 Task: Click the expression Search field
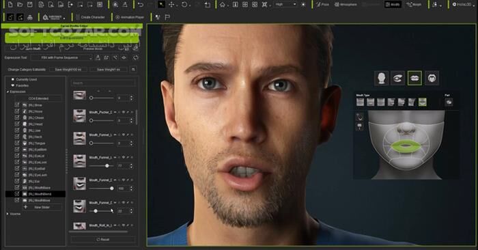tap(103, 83)
